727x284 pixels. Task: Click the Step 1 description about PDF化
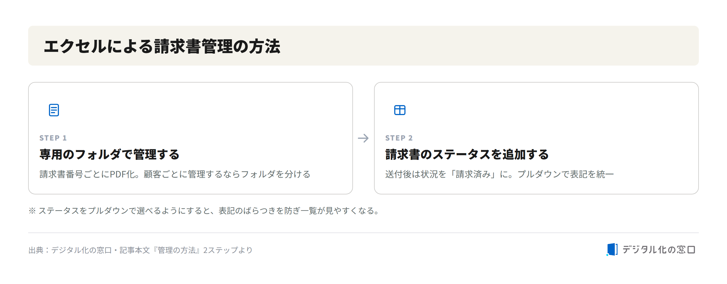175,174
